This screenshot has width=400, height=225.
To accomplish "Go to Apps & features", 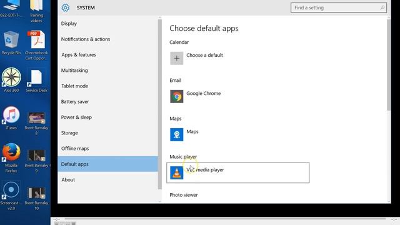I will pyautogui.click(x=107, y=54).
